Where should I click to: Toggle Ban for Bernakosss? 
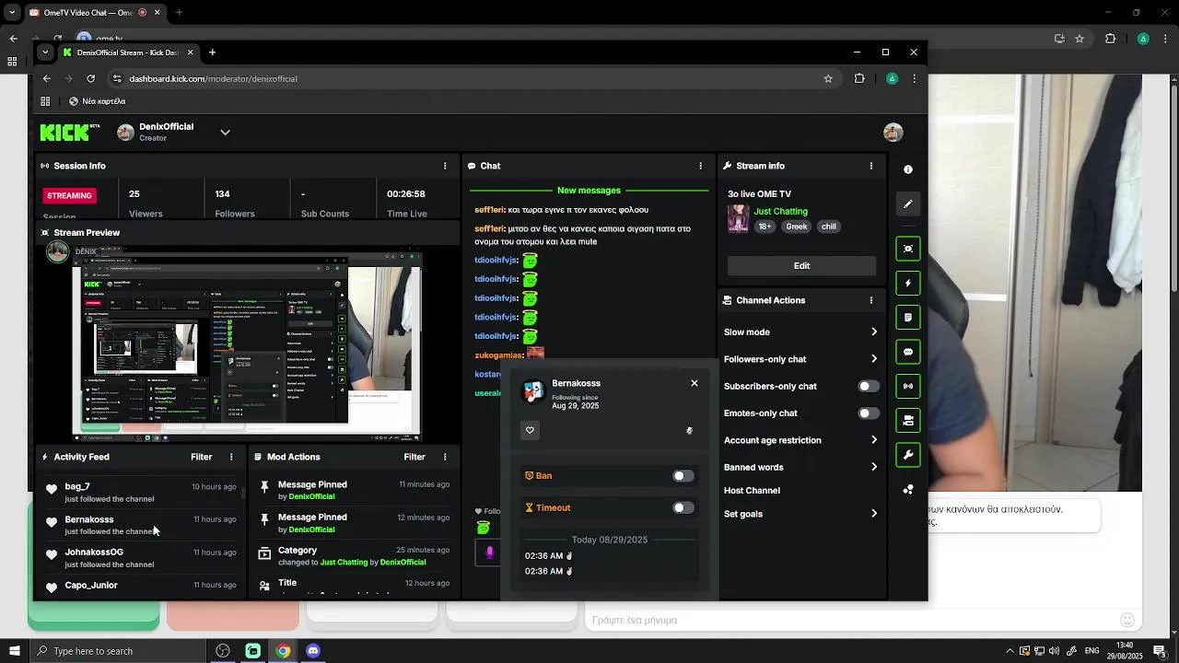pos(683,476)
